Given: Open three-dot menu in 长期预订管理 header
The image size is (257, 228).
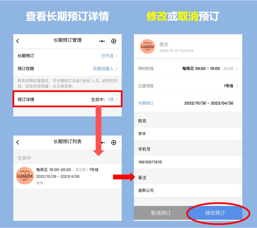Looking at the screenshot, I should coord(102,41).
